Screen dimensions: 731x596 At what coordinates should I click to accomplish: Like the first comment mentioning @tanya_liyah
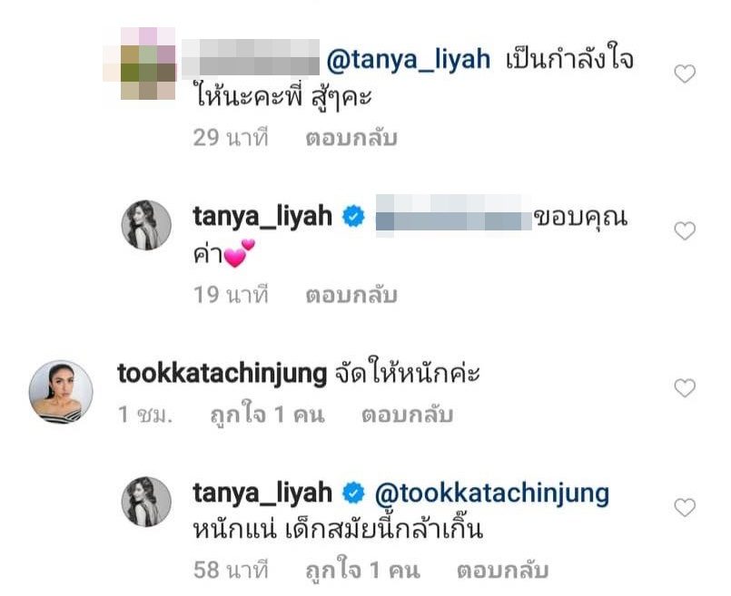tap(685, 73)
